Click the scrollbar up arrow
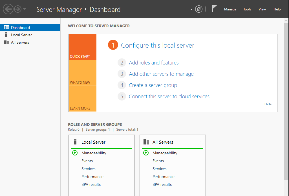 (x=286, y=21)
